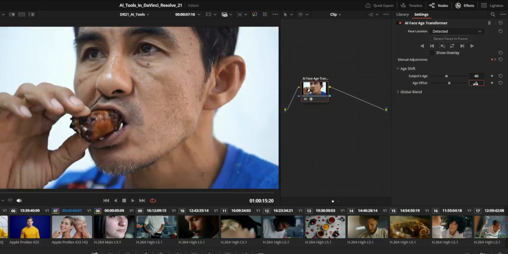Click the Quick Export button
The width and height of the screenshot is (508, 254).
[379, 5]
